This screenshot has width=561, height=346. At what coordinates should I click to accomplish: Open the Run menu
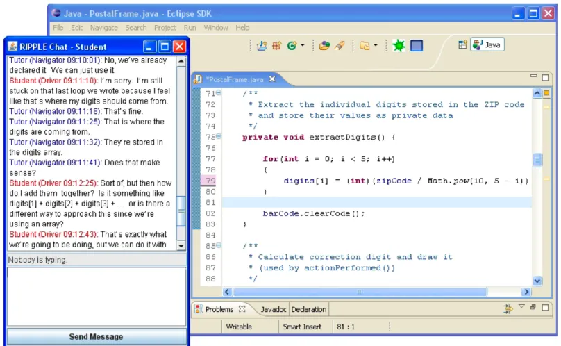coord(190,28)
